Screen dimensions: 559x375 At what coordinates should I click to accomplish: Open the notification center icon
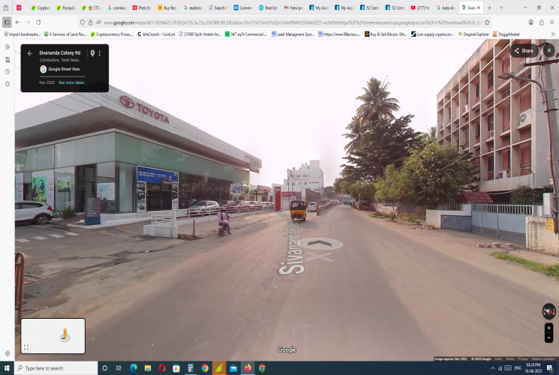click(x=550, y=367)
